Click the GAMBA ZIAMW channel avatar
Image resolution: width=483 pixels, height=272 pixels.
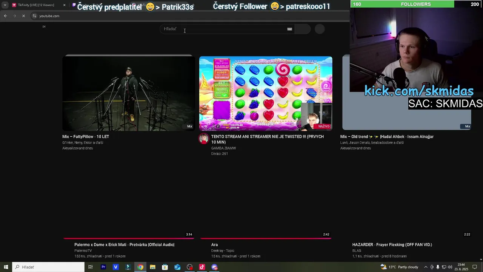(x=204, y=139)
